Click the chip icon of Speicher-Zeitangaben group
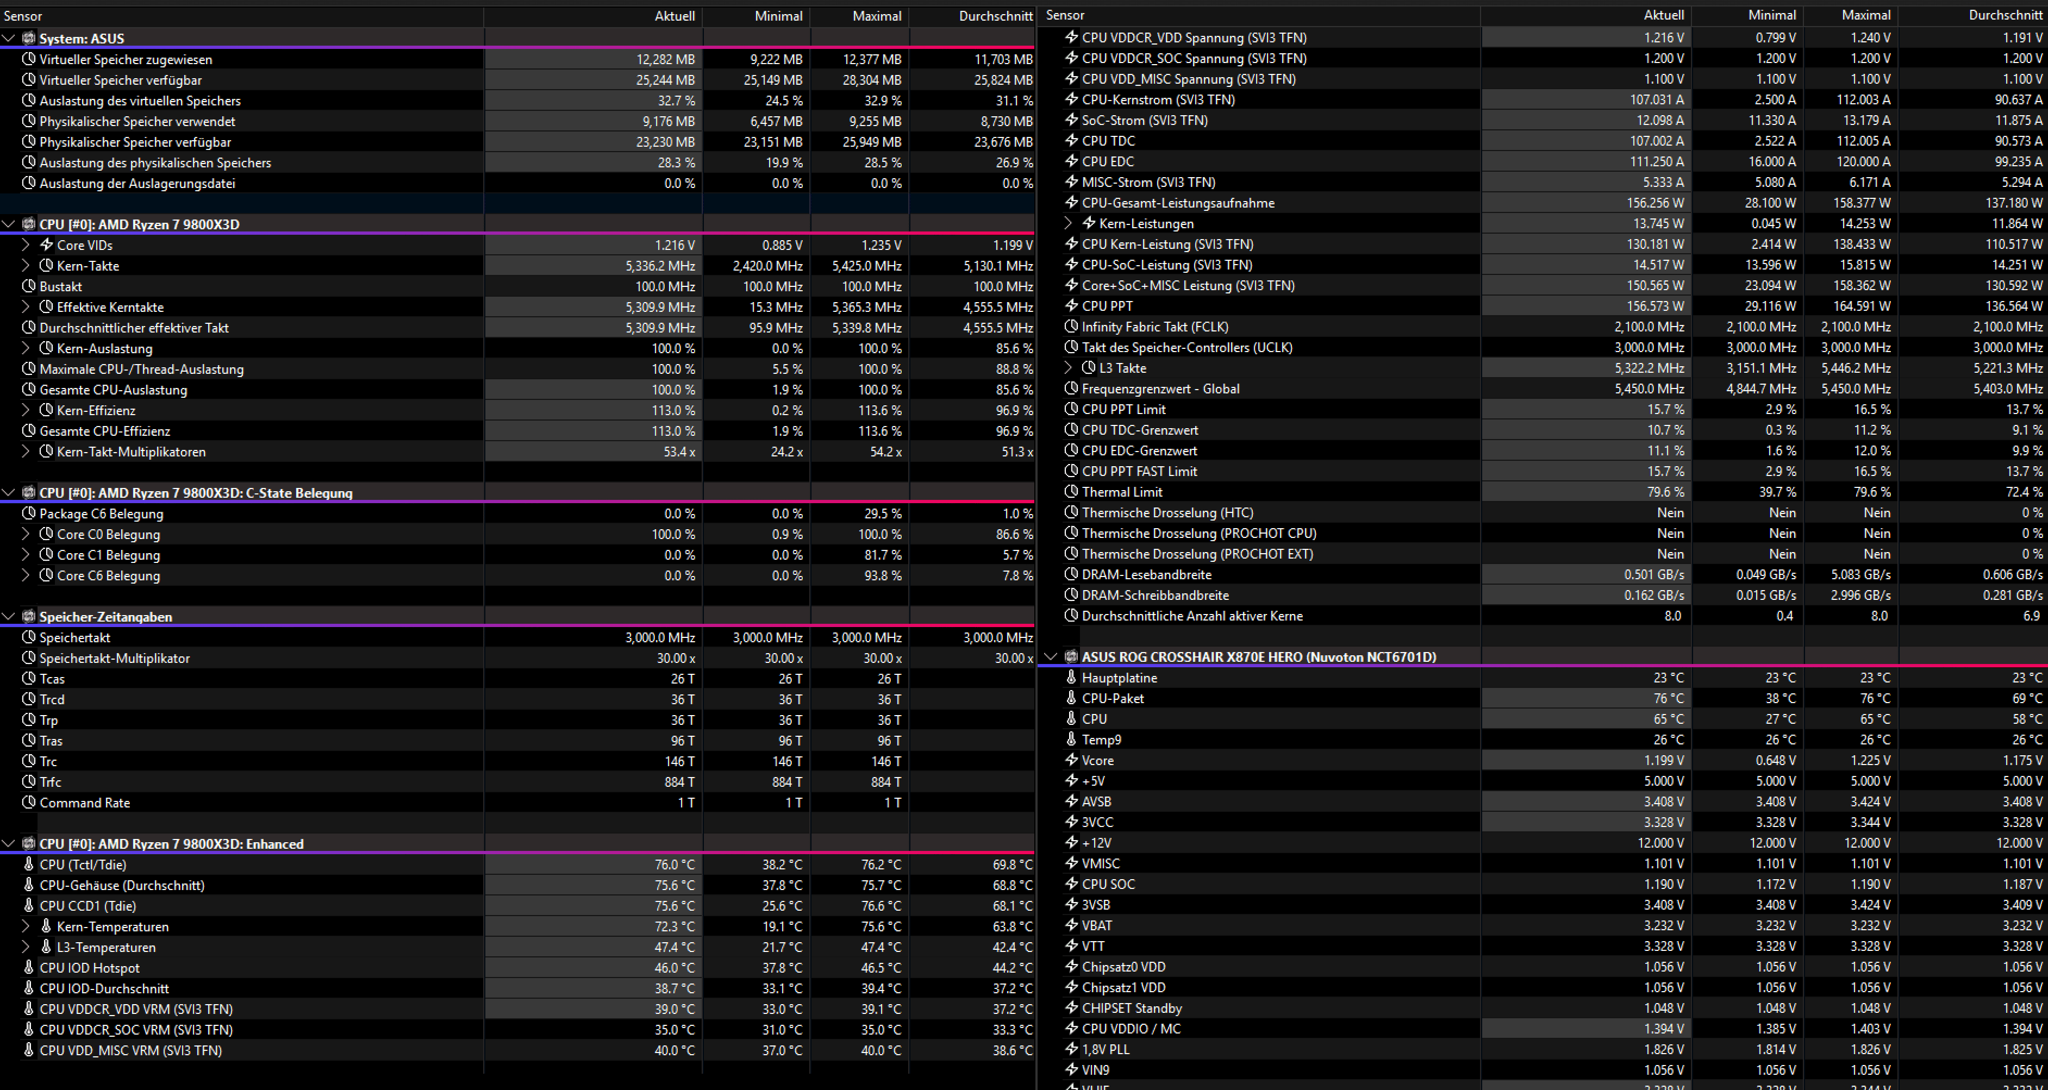This screenshot has width=2048, height=1090. [x=29, y=616]
